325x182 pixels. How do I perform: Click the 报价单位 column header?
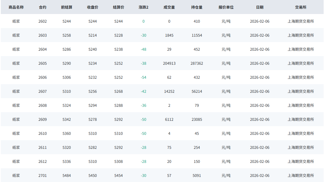coord(226,7)
